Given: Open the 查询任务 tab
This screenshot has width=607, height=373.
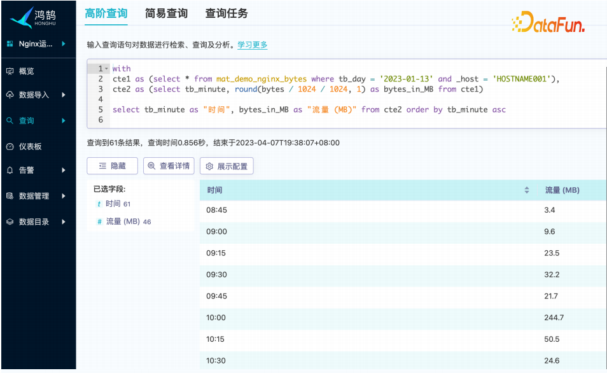Looking at the screenshot, I should 227,13.
